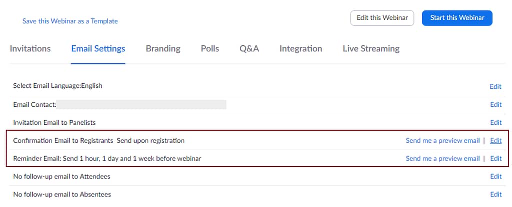Go to the Polls tab
512x207 pixels.
210,48
